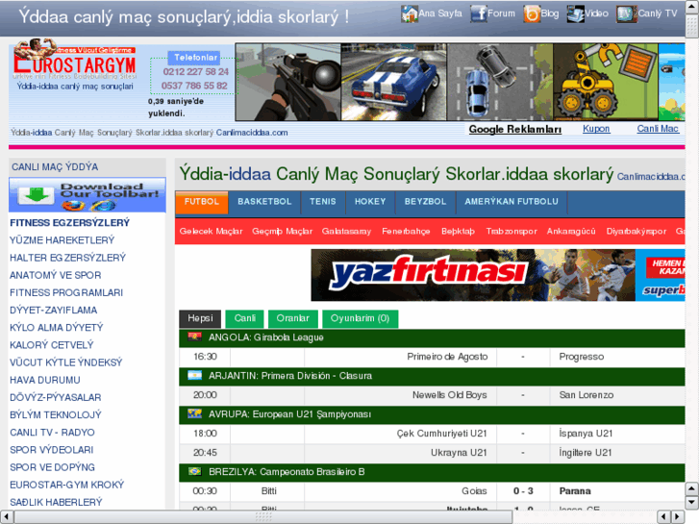Screen dimensions: 699x524
Task: Open VÜCUT KÝTLE ÝNDEKSÝ sidebar link
Action: [x=66, y=362]
